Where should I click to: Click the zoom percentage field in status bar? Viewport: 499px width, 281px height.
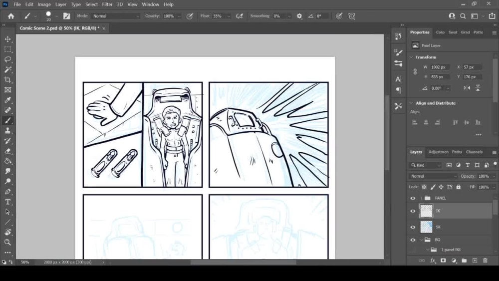pos(25,262)
